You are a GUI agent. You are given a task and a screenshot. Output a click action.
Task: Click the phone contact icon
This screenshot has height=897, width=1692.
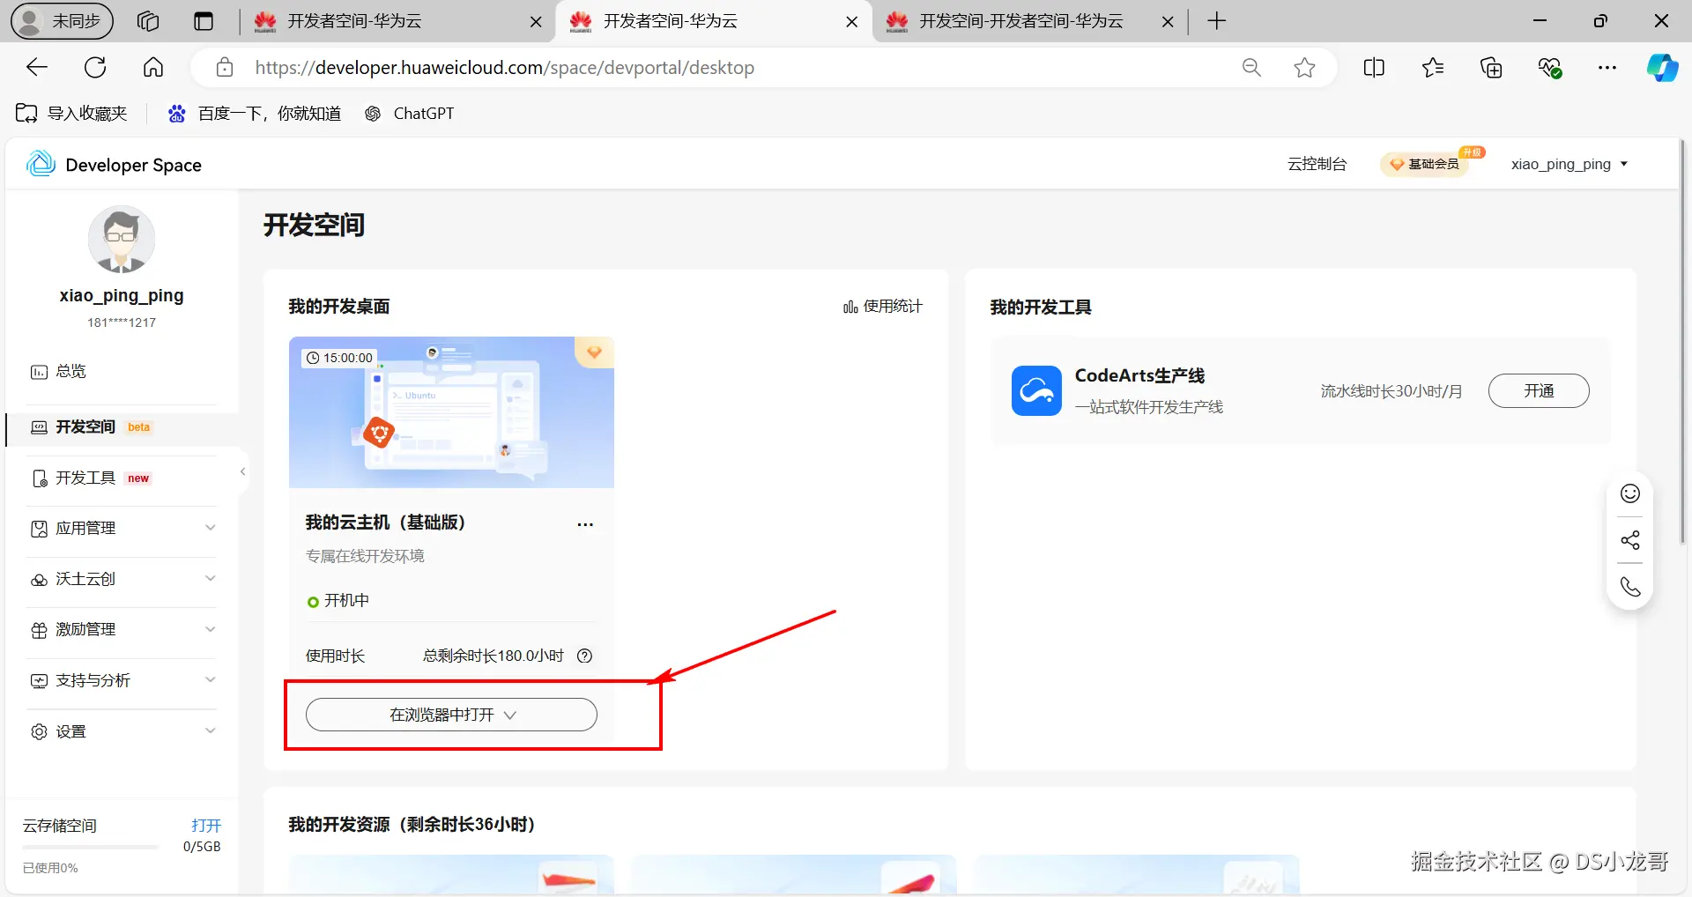tap(1630, 587)
